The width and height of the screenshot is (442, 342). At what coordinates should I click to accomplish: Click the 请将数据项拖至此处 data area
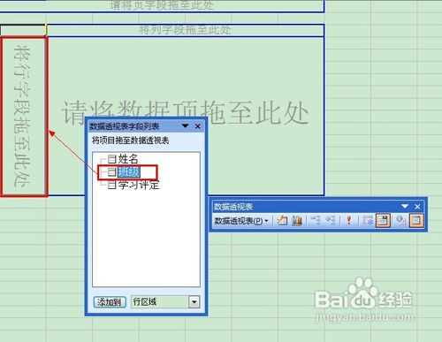coord(186,116)
